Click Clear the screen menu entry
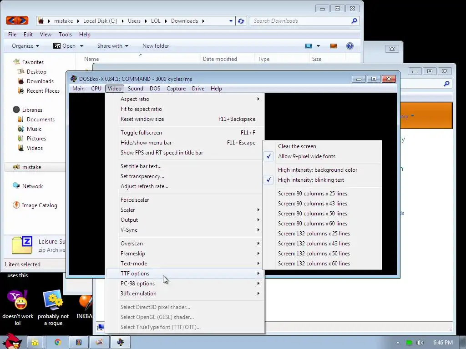Image resolution: width=466 pixels, height=349 pixels. point(322,146)
